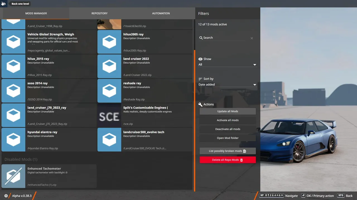The width and height of the screenshot is (357, 200).
Task: Click List possibly broken mods button
Action: pyautogui.click(x=228, y=151)
